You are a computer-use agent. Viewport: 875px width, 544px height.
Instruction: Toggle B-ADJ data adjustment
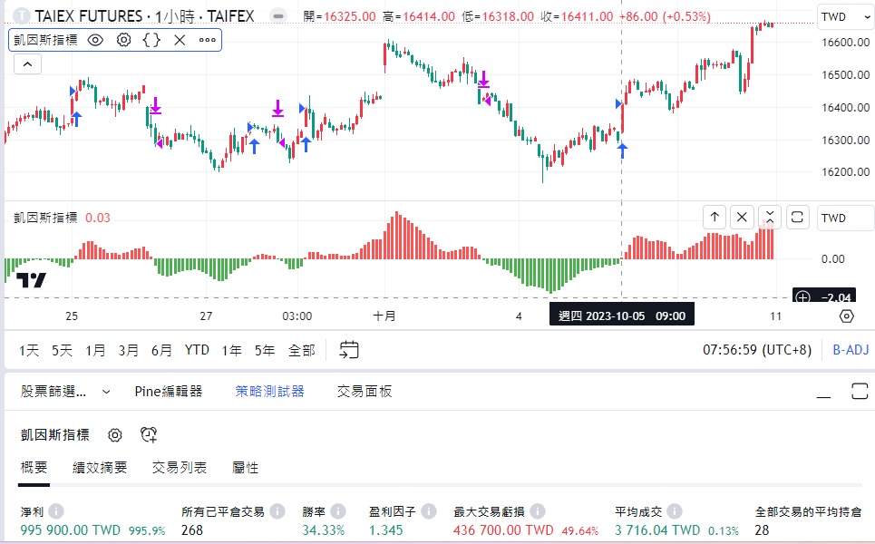(850, 349)
